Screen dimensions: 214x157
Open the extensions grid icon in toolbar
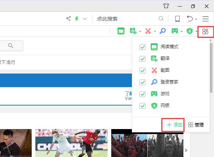pos(205,32)
